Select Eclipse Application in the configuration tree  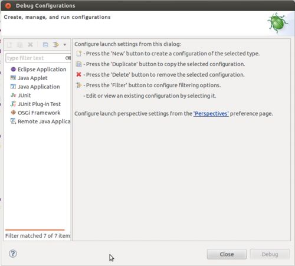pyautogui.click(x=38, y=69)
